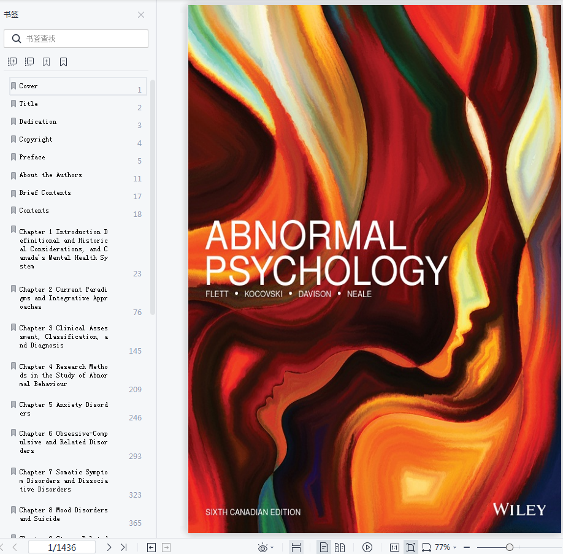Click the add bookmark icon

pyautogui.click(x=47, y=62)
